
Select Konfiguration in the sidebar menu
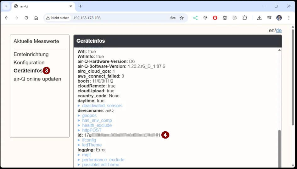29,63
